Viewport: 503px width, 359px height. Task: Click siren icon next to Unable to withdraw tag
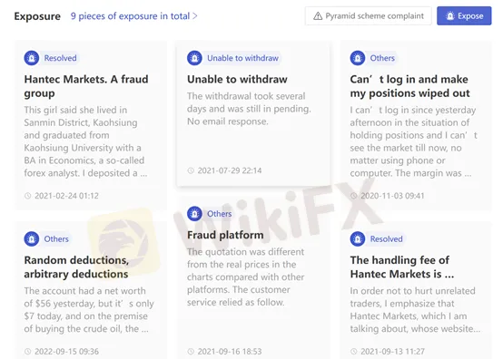194,58
